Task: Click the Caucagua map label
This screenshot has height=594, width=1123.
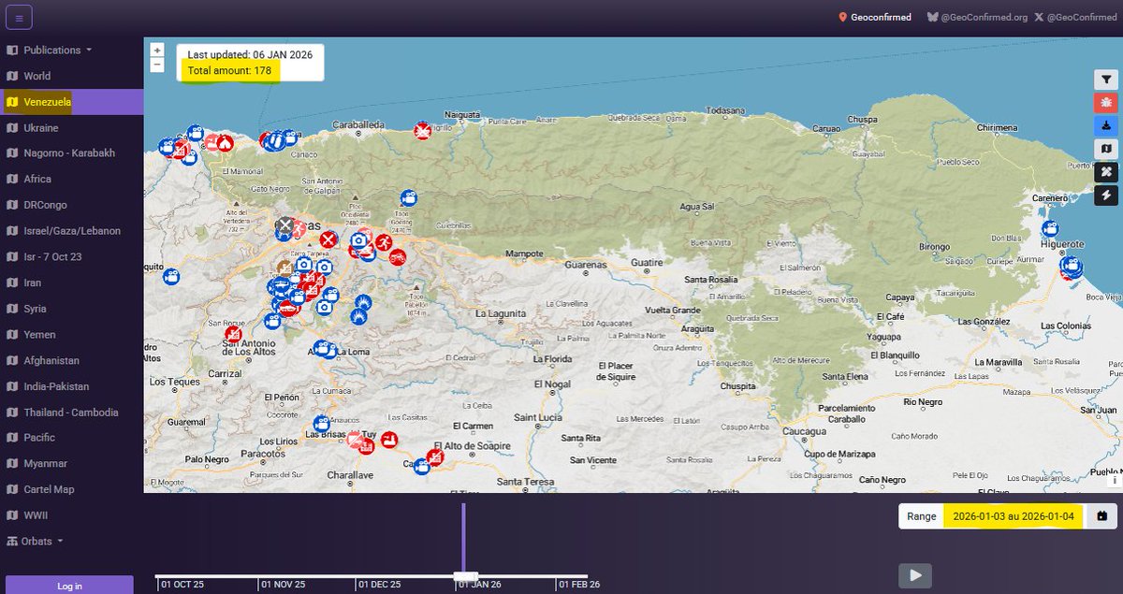Action: (804, 431)
